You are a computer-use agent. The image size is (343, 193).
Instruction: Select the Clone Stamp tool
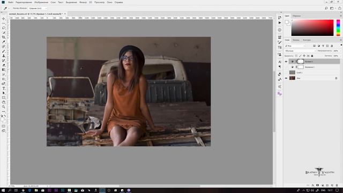(x=4, y=56)
